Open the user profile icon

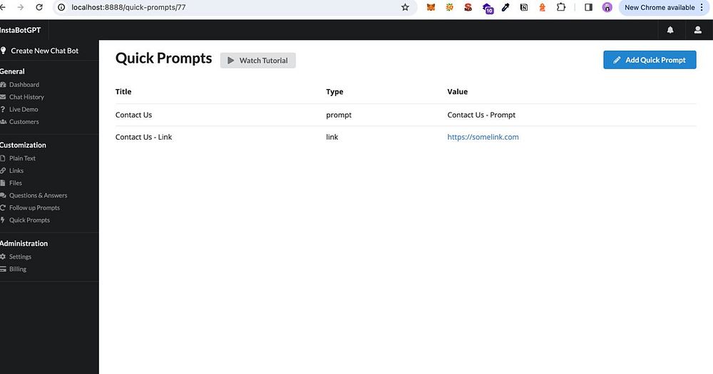(x=697, y=30)
